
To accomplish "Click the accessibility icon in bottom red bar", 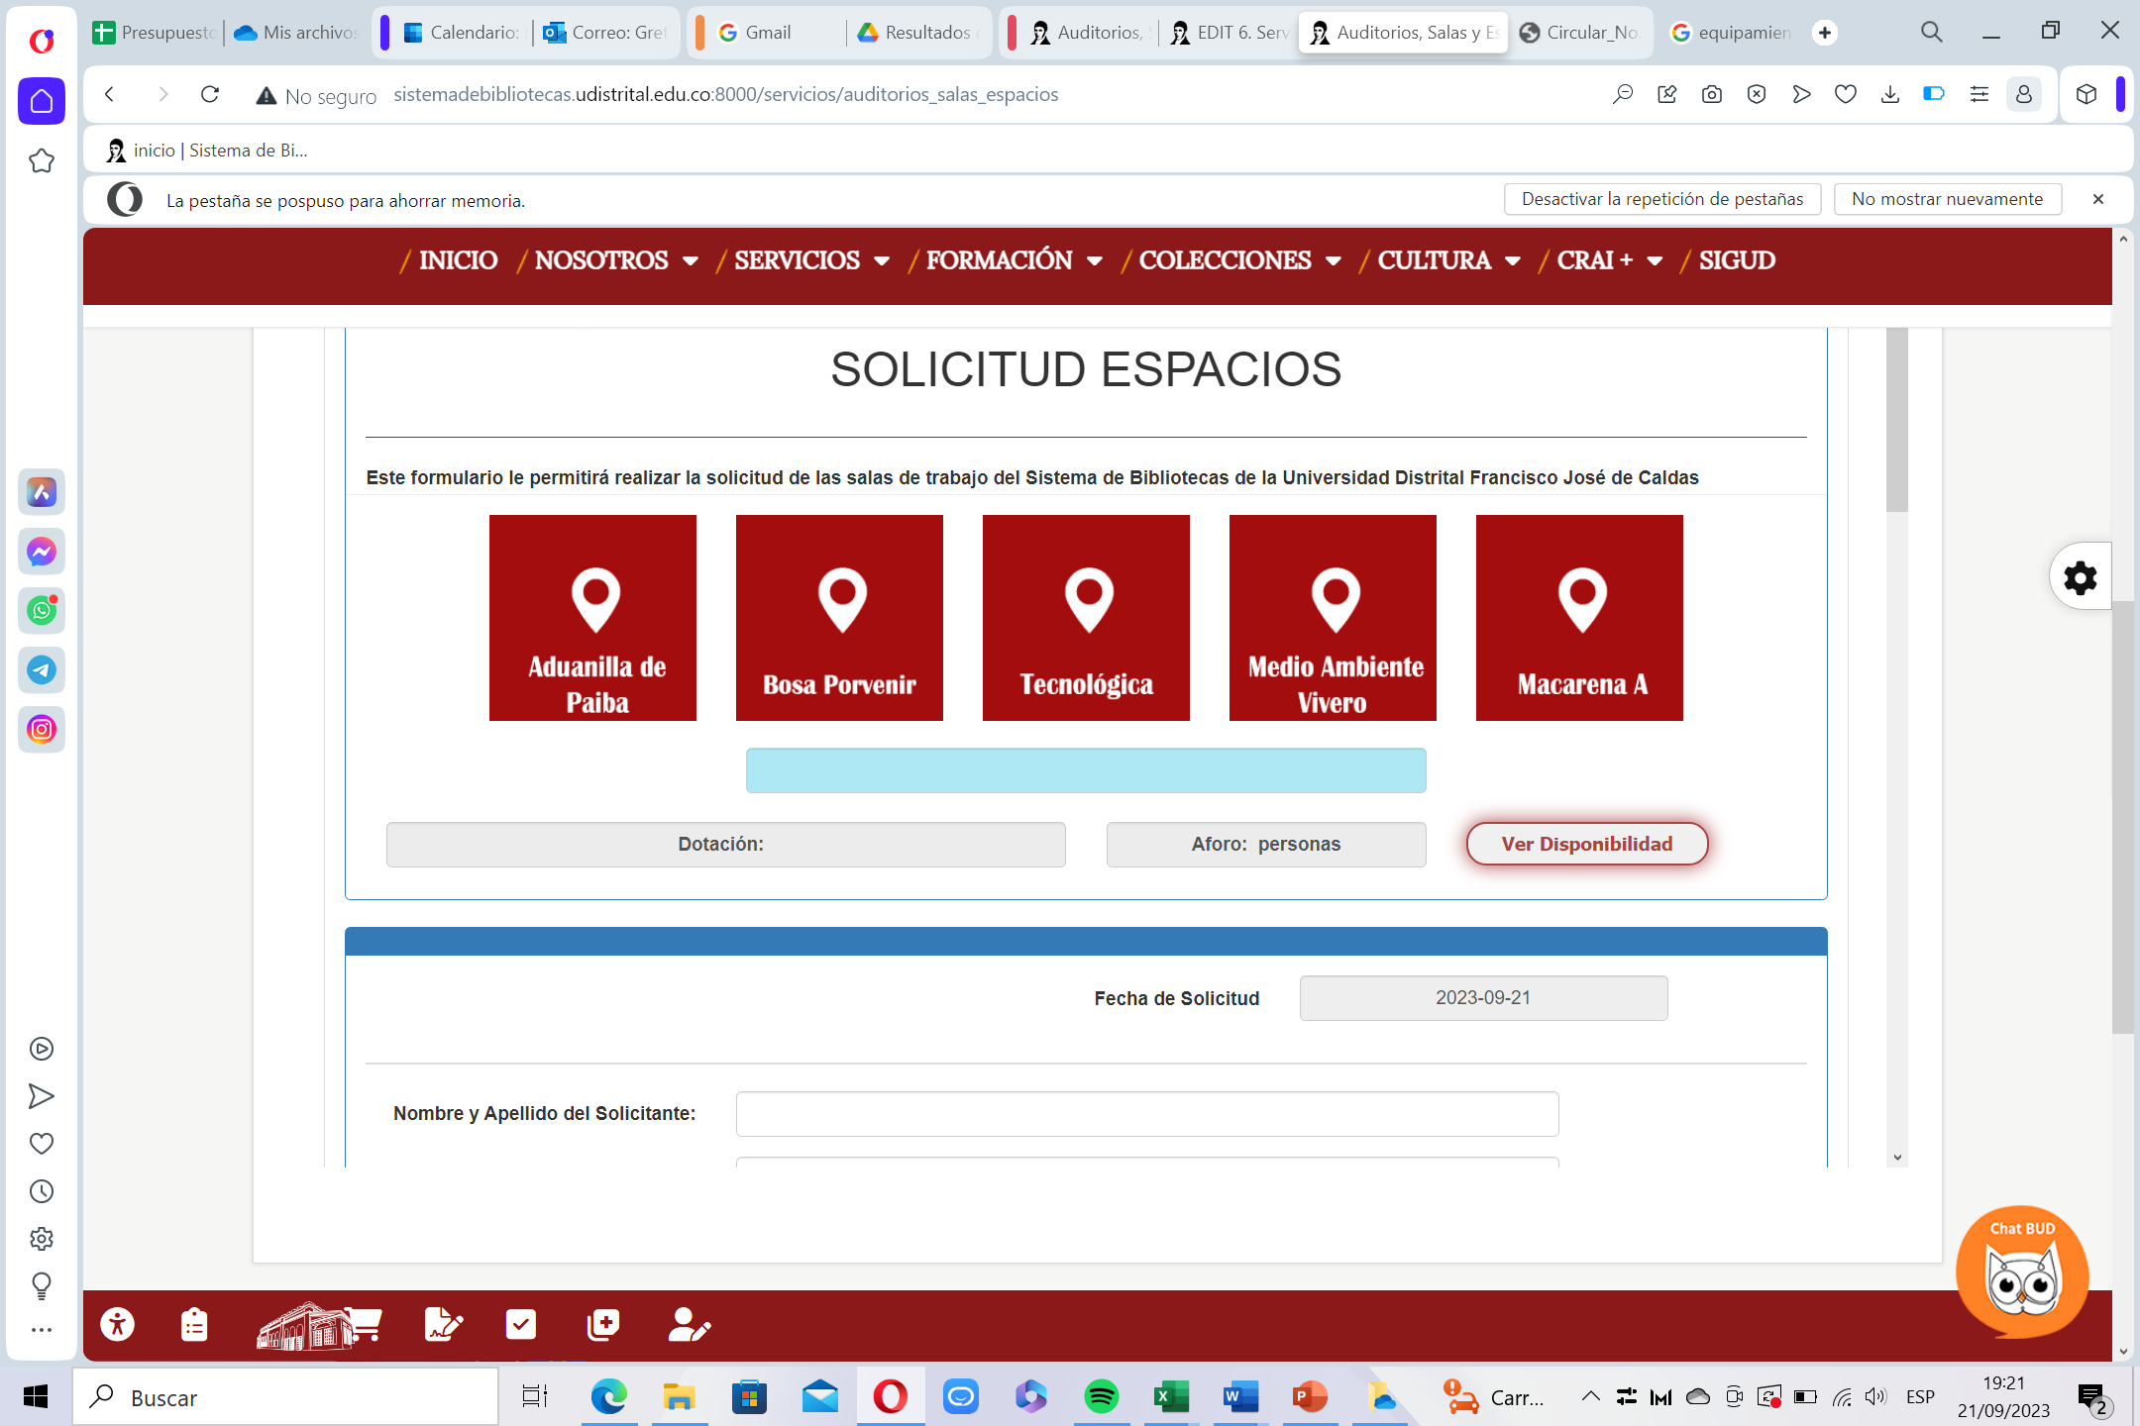I will 118,1324.
